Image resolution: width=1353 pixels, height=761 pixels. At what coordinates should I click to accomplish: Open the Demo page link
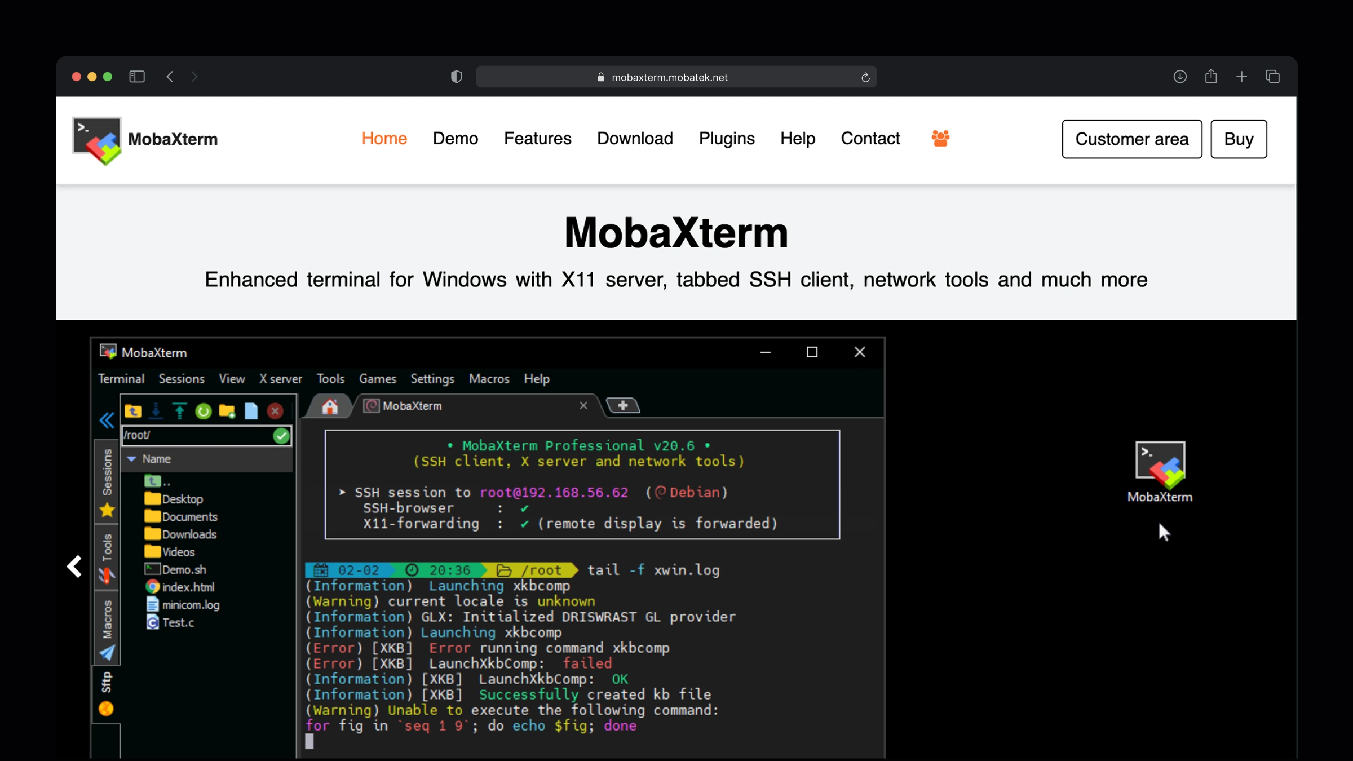(456, 139)
